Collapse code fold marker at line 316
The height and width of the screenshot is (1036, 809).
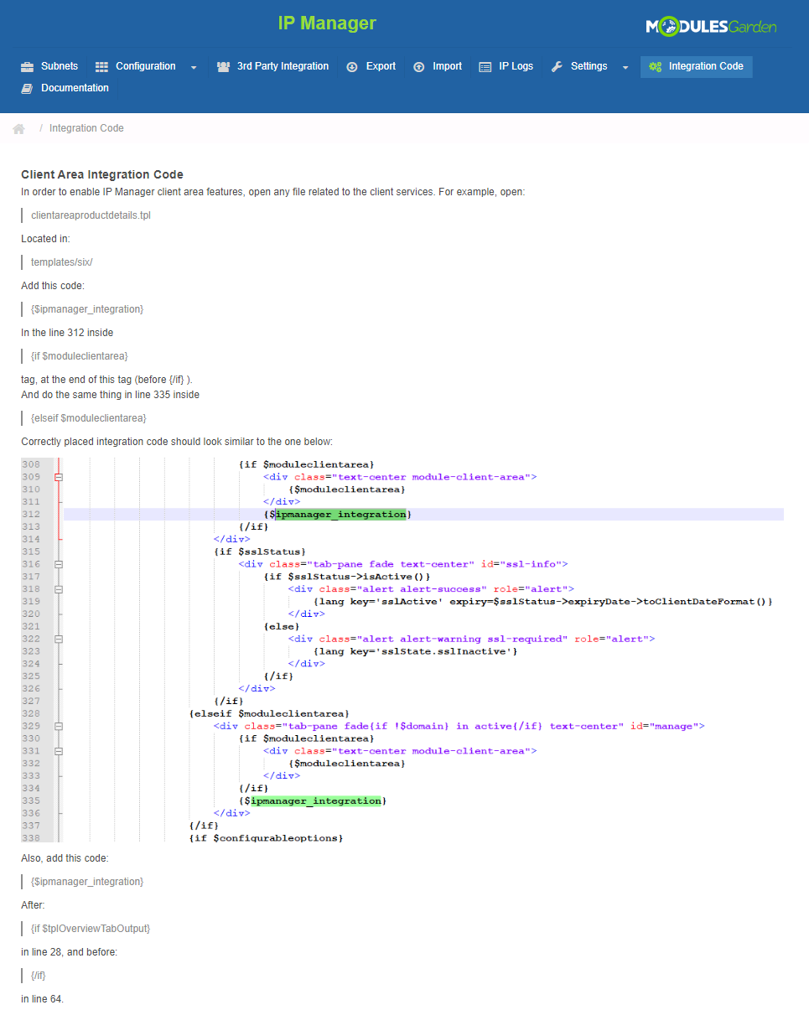point(59,564)
